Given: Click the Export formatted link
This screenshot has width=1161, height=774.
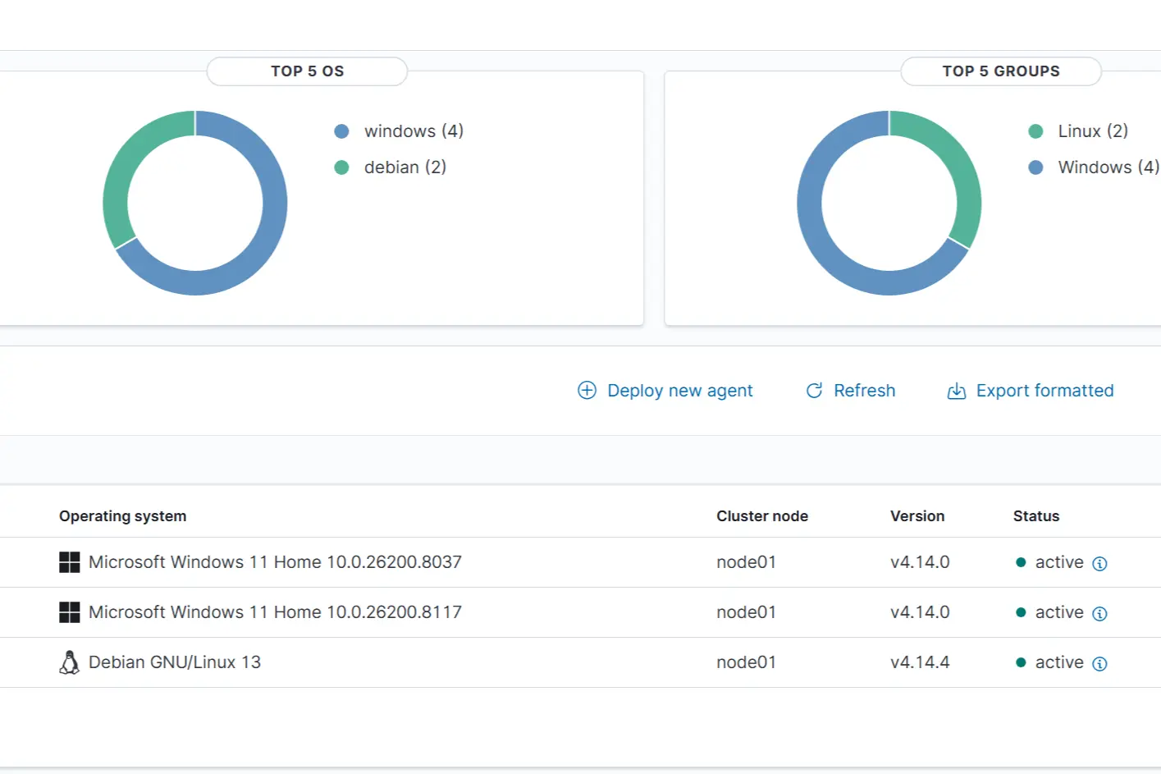Looking at the screenshot, I should tap(1044, 391).
